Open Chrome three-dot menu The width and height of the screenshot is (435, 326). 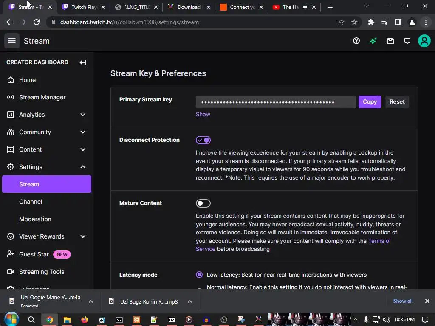pos(426,22)
